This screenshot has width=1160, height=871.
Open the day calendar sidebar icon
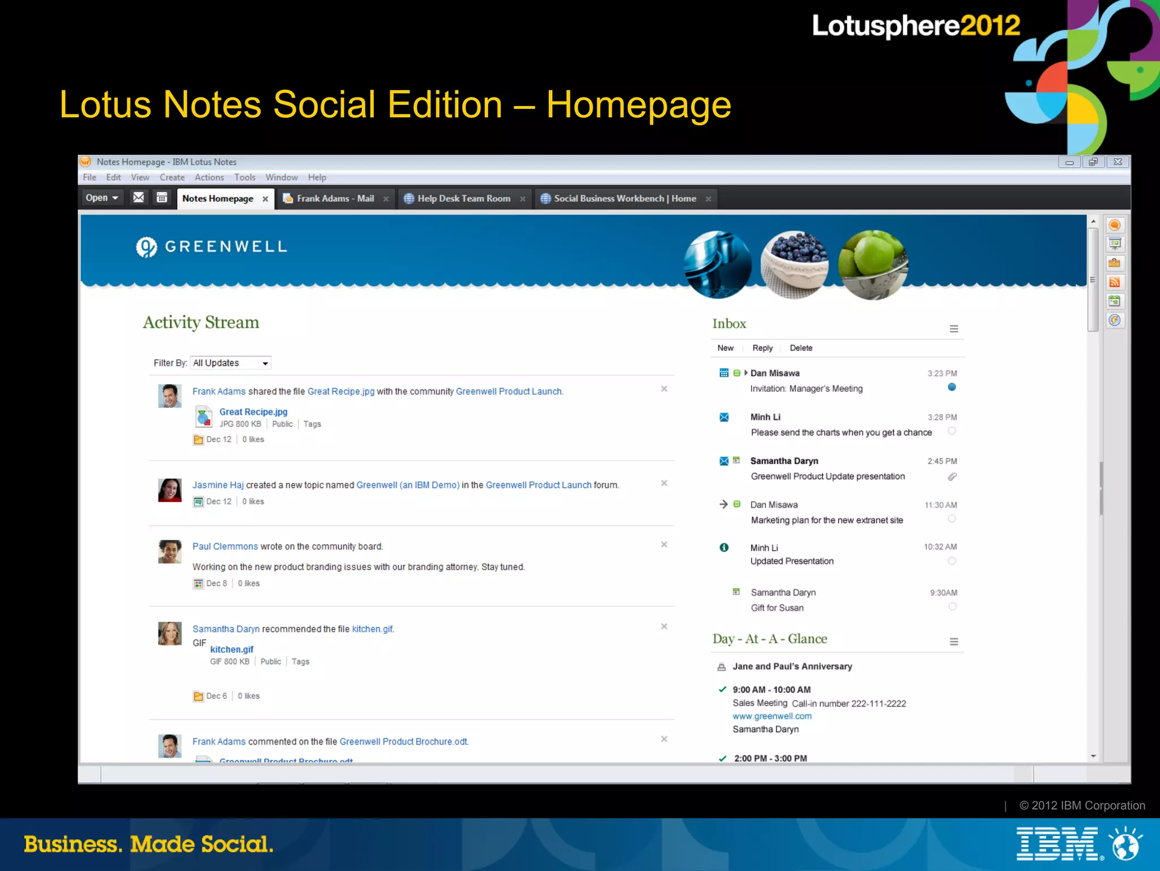[1114, 301]
